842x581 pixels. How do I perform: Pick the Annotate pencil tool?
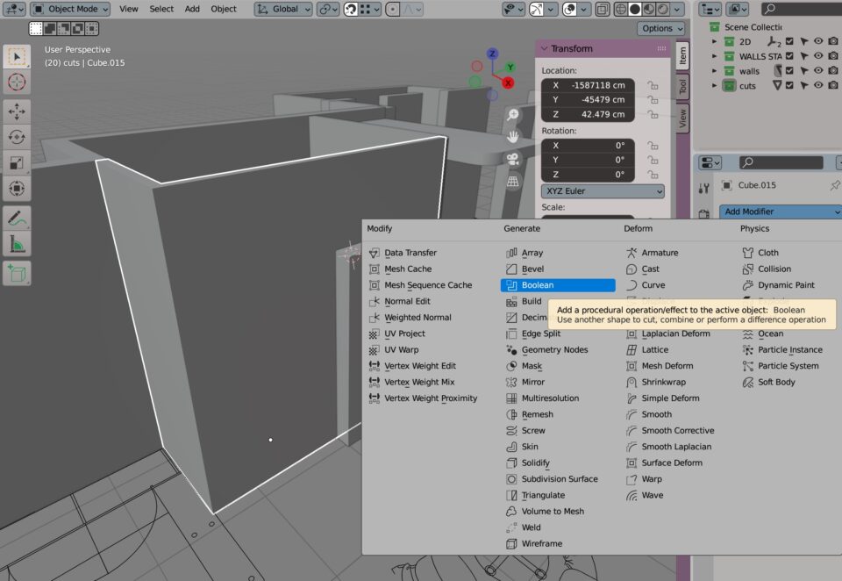(x=17, y=218)
